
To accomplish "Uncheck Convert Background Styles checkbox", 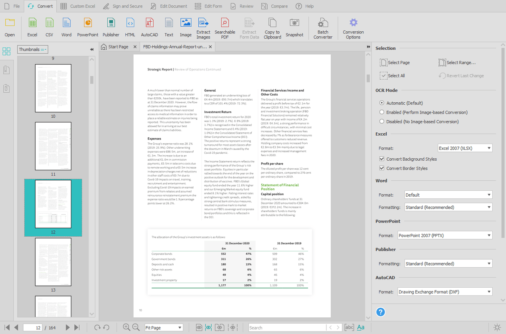I will pos(382,159).
